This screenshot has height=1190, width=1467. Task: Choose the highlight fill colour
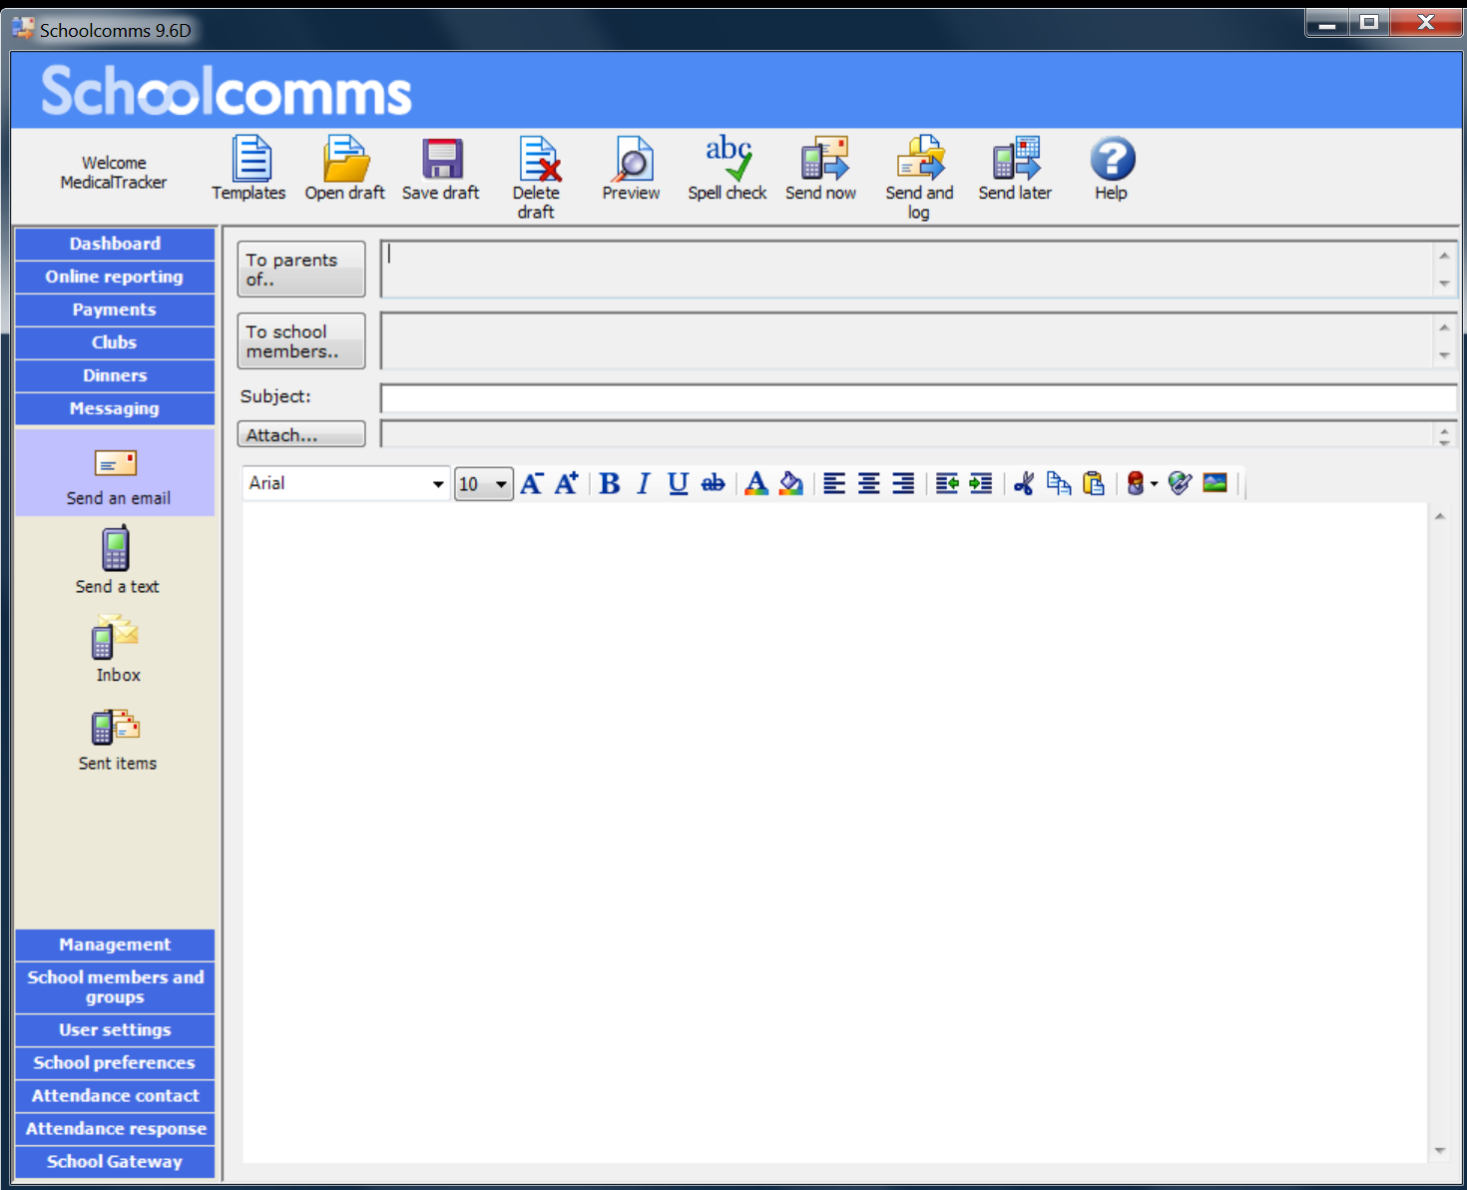[x=791, y=484]
